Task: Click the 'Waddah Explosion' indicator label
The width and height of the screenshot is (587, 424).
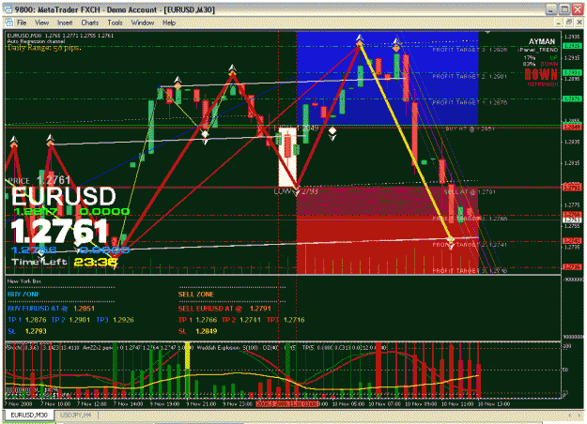Action: coord(218,348)
